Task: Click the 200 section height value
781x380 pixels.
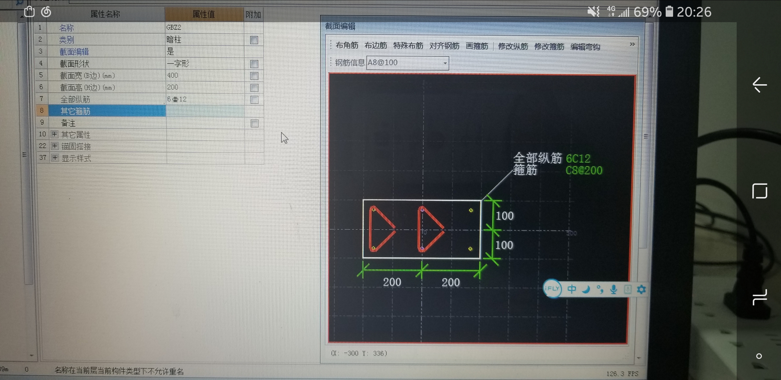Action: tap(205, 87)
